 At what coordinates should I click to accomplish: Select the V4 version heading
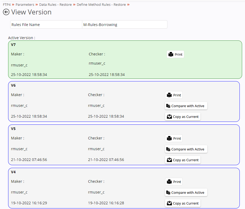point(13,172)
